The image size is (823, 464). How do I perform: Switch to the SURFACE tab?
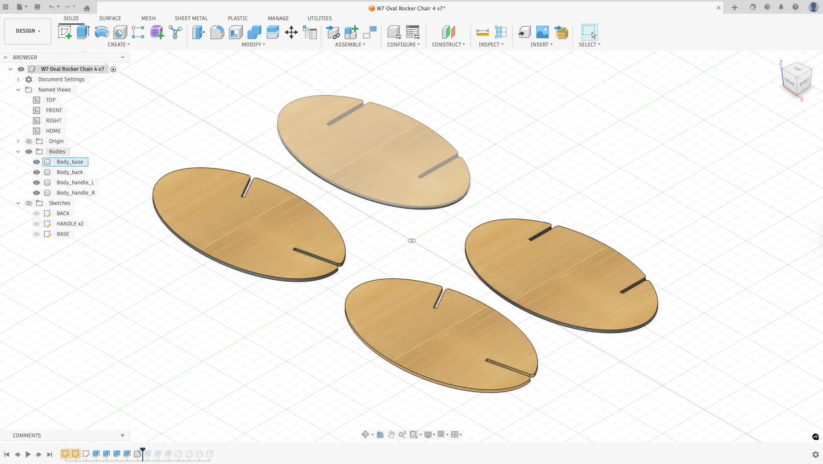110,18
